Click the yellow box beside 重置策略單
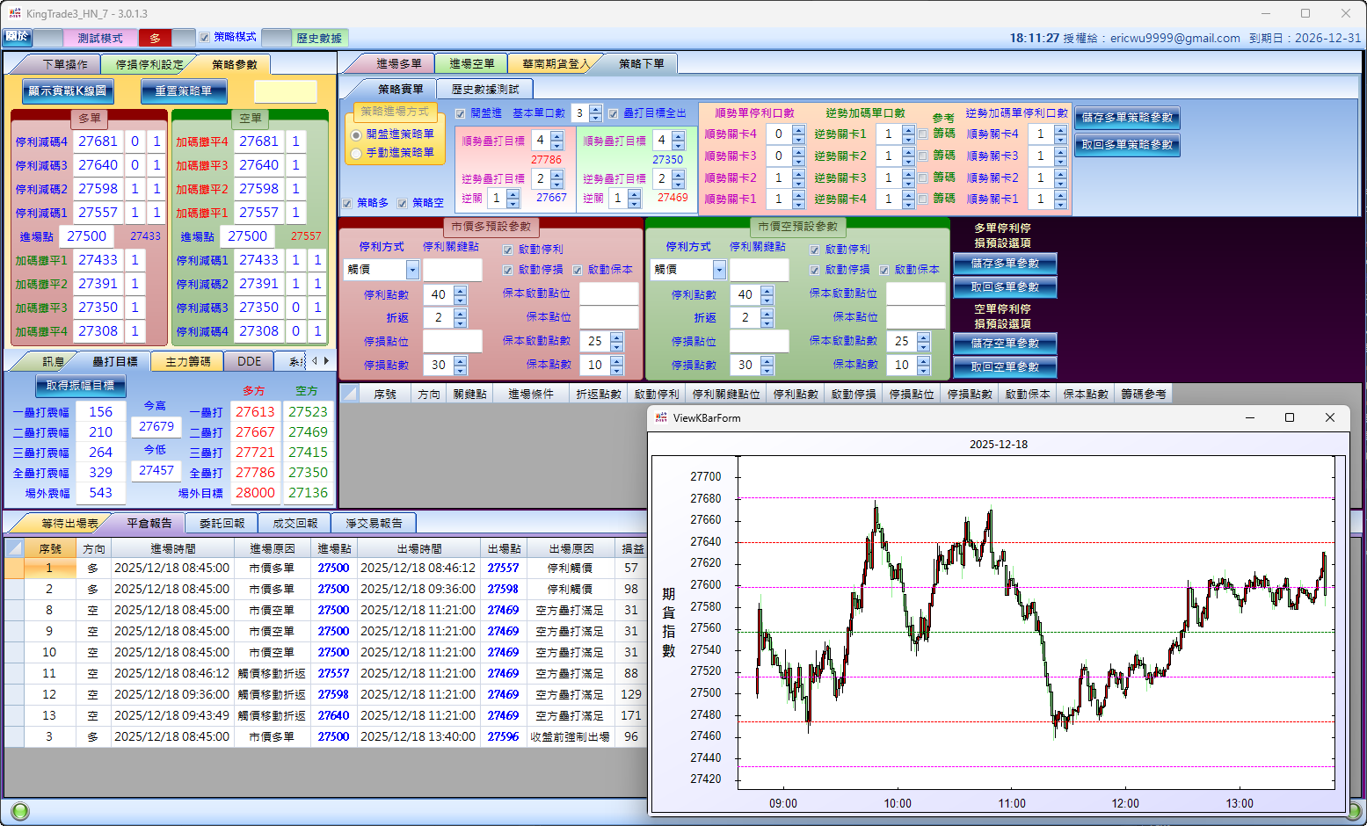 pos(286,91)
